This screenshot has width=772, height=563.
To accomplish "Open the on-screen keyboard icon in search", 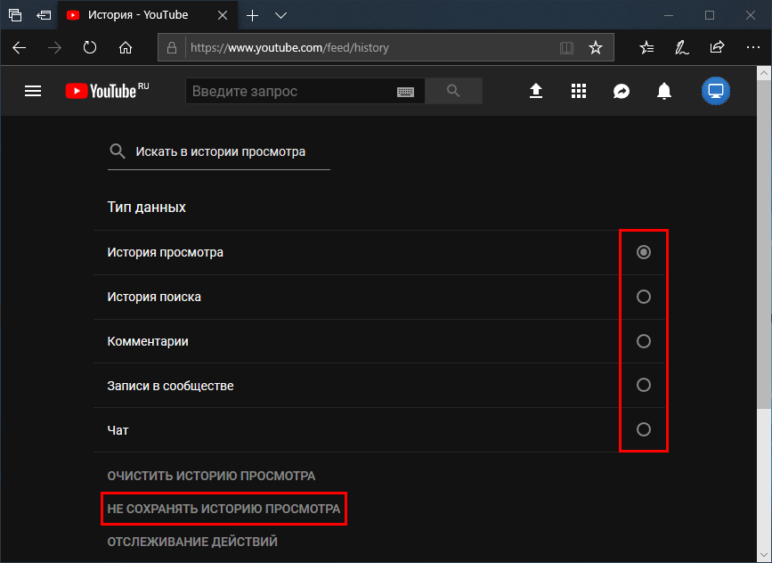I will pos(405,91).
